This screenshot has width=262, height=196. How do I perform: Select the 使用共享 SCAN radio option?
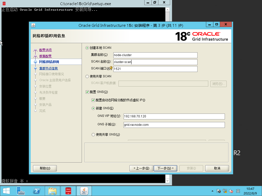tap(87, 76)
